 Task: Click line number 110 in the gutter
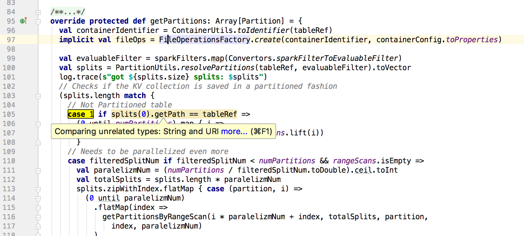[x=9, y=161]
